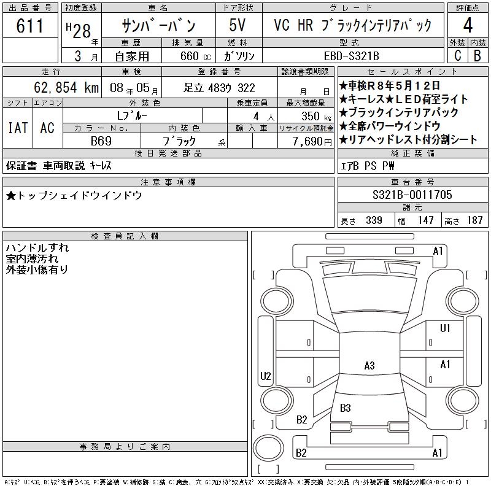Select 事務局よりご案内 section header
This screenshot has height=491, width=491.
pyautogui.click(x=125, y=447)
